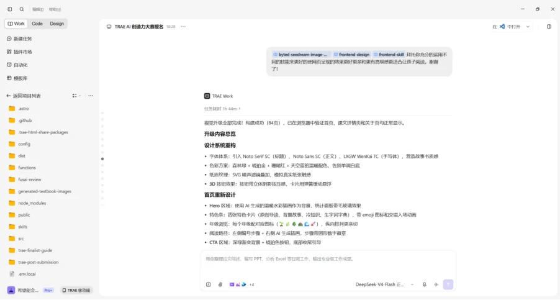Viewport: 560px width, 300px height.
Task: Open the TRAE 移动端 mobile button
Action: (76, 290)
